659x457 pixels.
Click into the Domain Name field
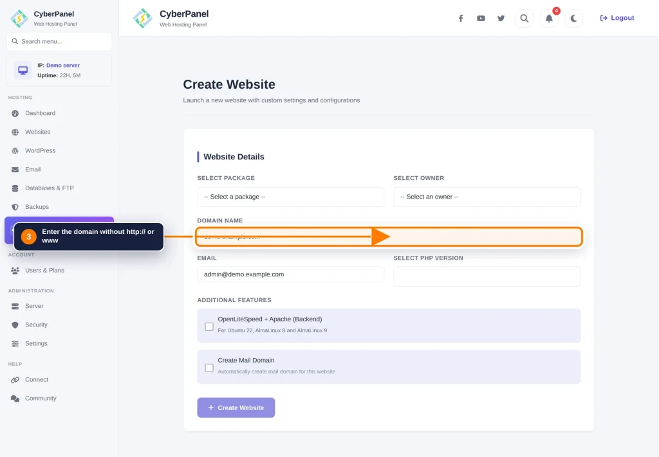[x=389, y=237]
